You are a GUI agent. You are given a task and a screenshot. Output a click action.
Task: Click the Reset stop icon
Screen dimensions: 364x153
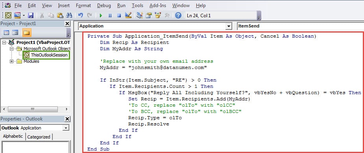119,16
